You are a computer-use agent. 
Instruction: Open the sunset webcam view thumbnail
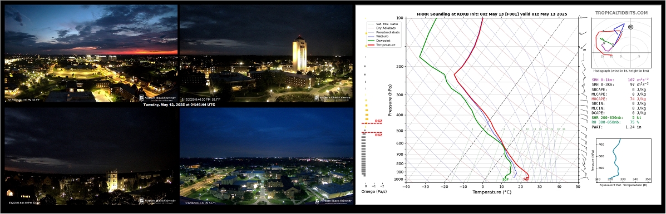pyautogui.click(x=91, y=53)
